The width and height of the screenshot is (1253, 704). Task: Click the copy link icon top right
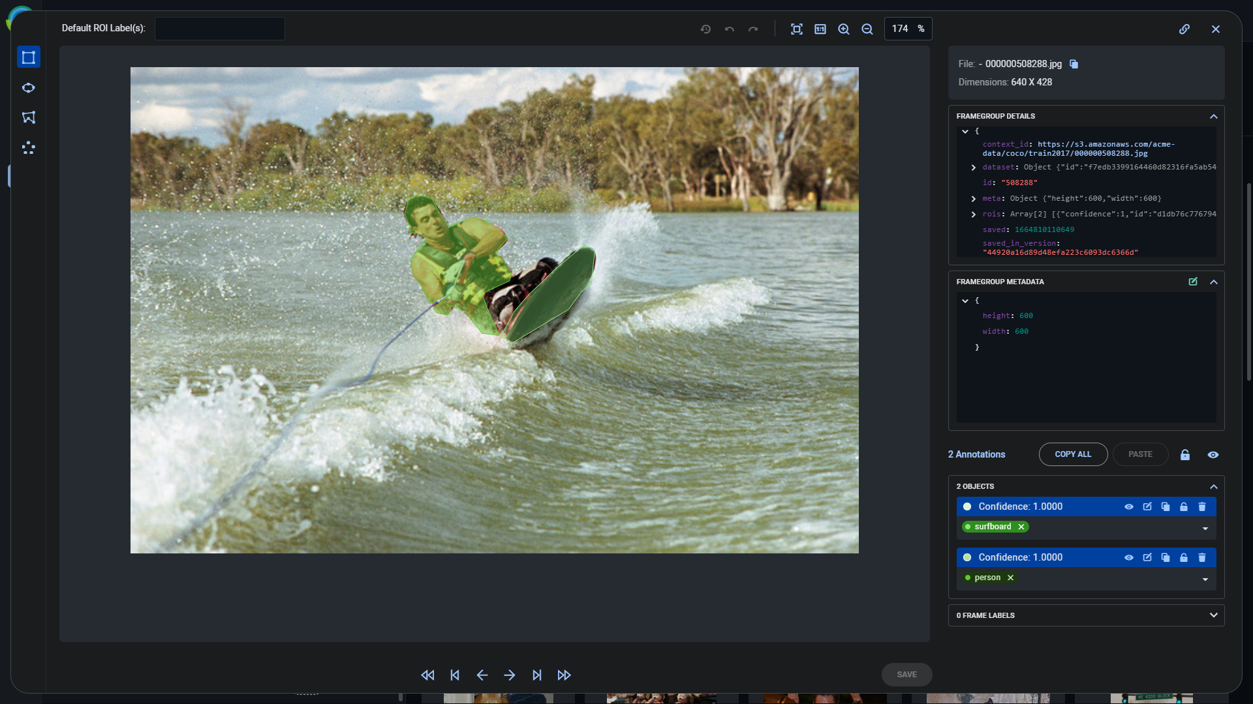point(1185,29)
